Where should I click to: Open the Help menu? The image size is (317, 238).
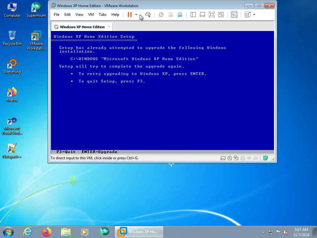[x=115, y=15]
